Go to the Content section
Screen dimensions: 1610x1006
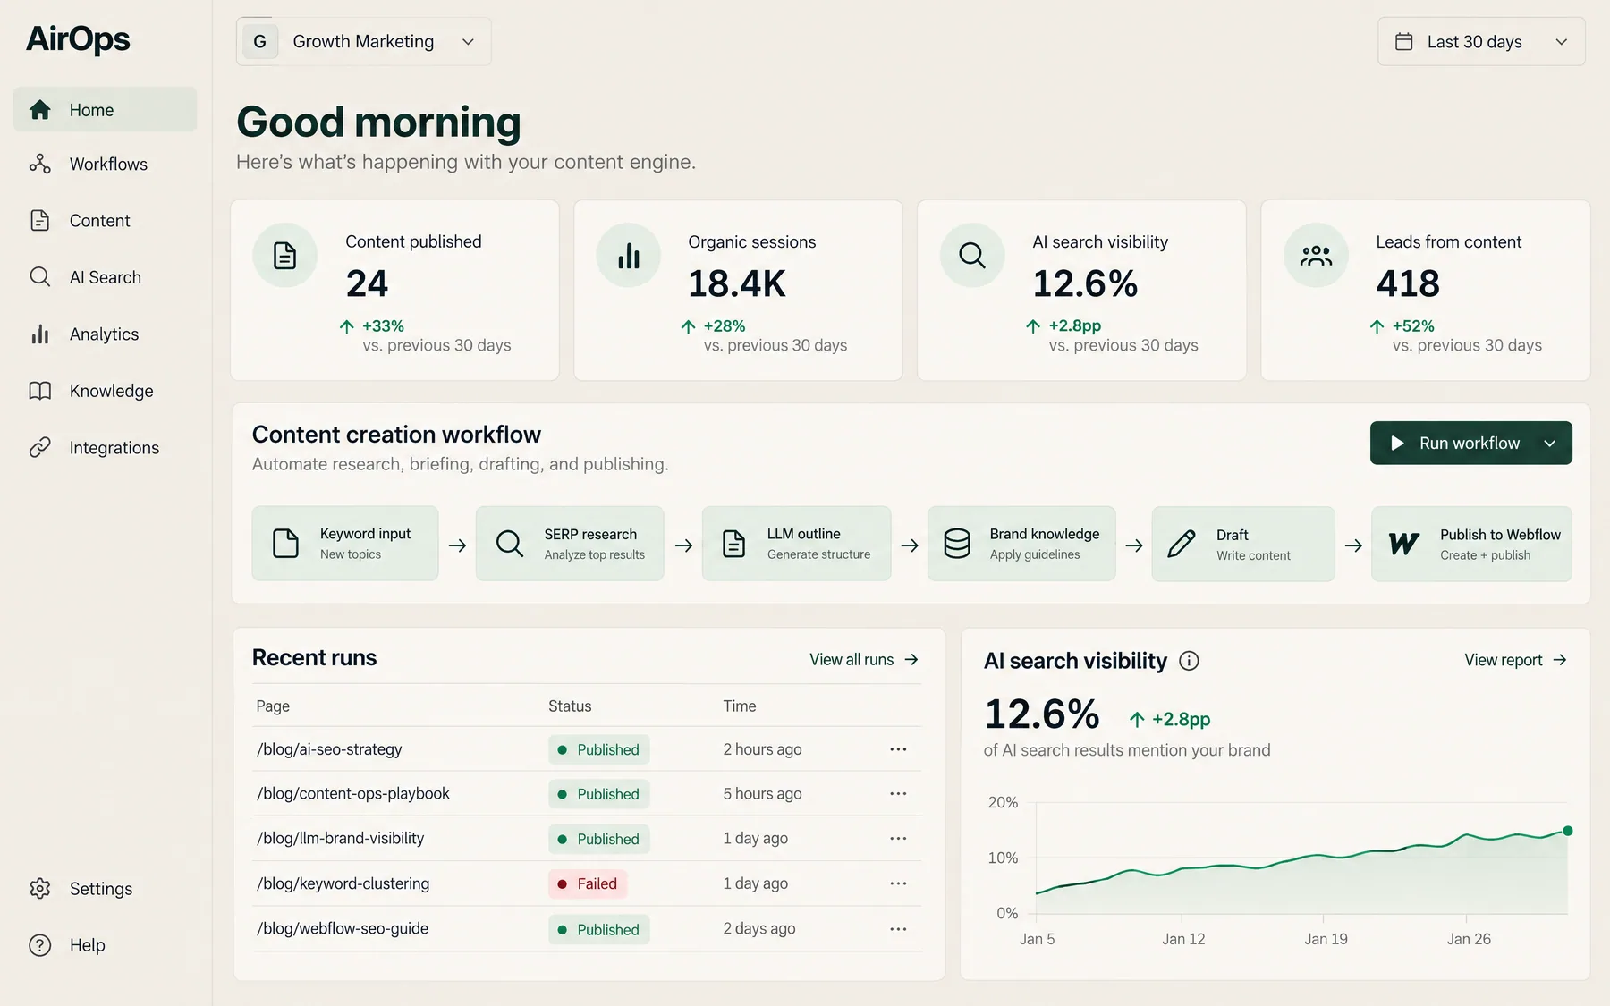106,221
